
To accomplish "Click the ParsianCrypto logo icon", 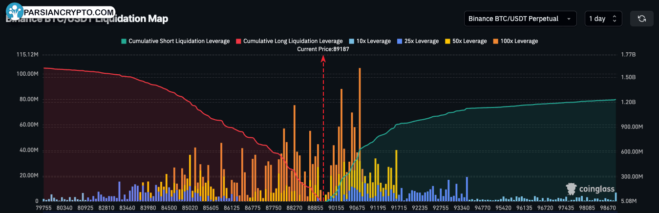I will coord(16,11).
